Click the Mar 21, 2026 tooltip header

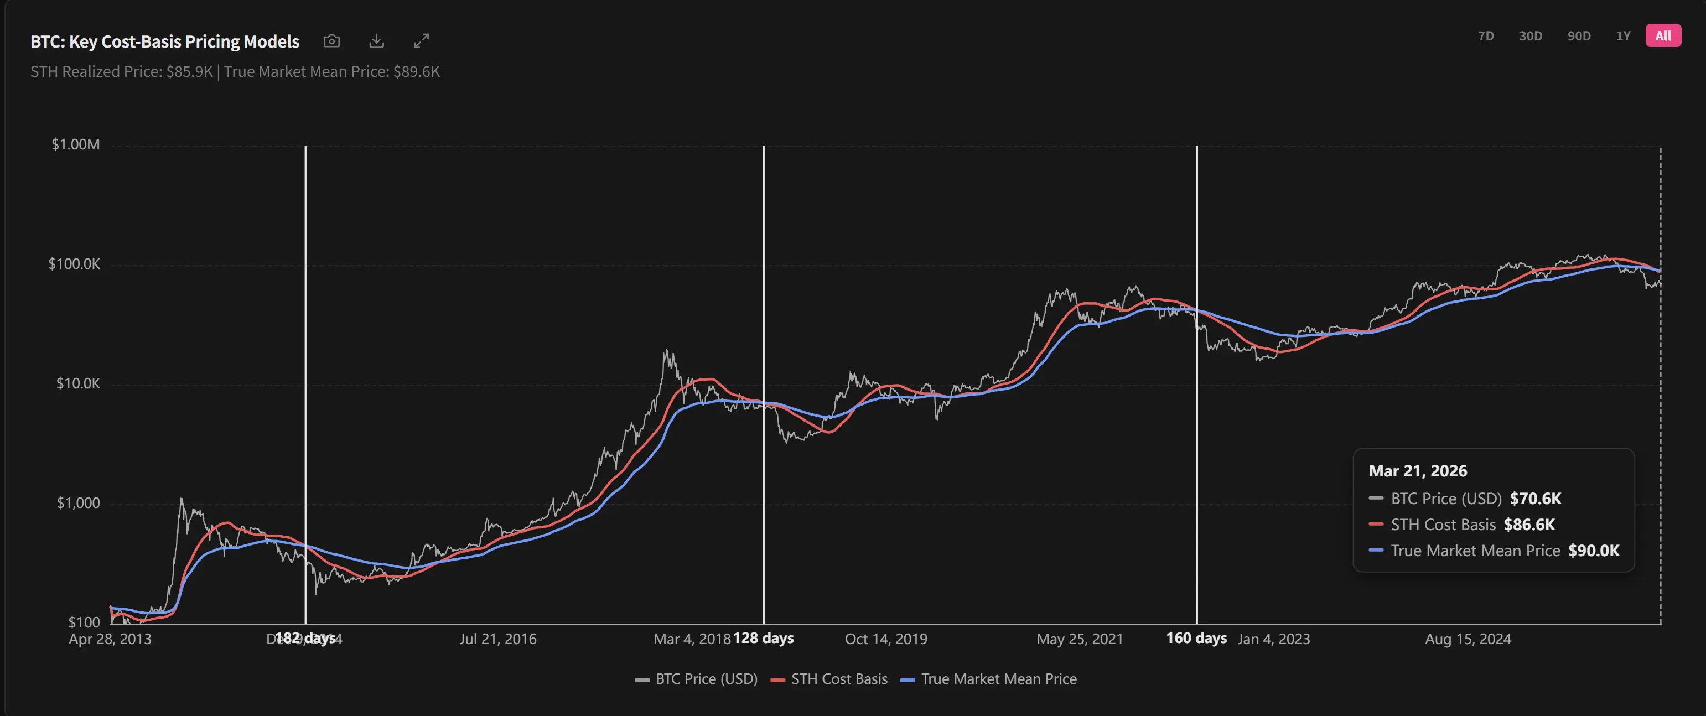pos(1417,471)
